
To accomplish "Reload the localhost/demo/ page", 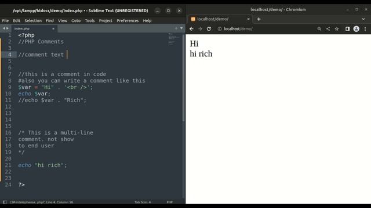I will click(x=209, y=29).
